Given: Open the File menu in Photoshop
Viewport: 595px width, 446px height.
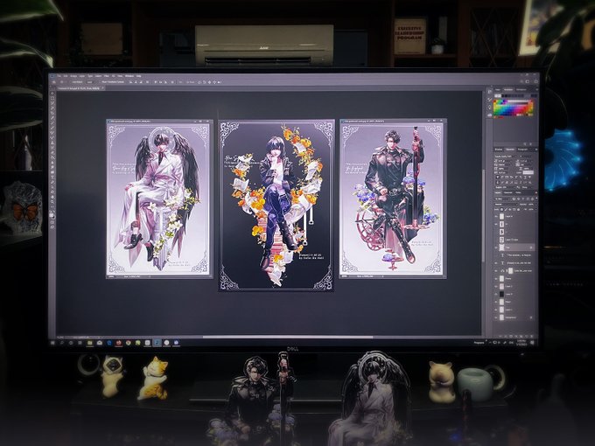Looking at the screenshot, I should click(59, 76).
